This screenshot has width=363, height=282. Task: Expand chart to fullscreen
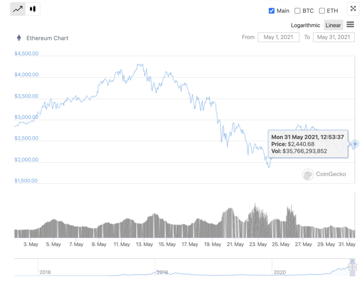[353, 9]
